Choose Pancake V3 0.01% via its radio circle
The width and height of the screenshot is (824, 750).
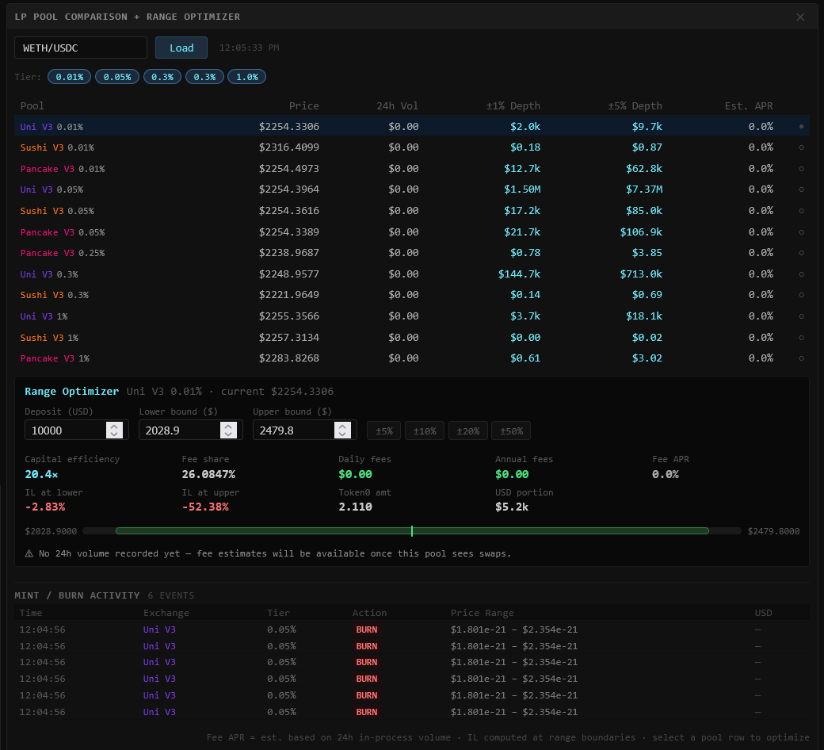coord(801,169)
